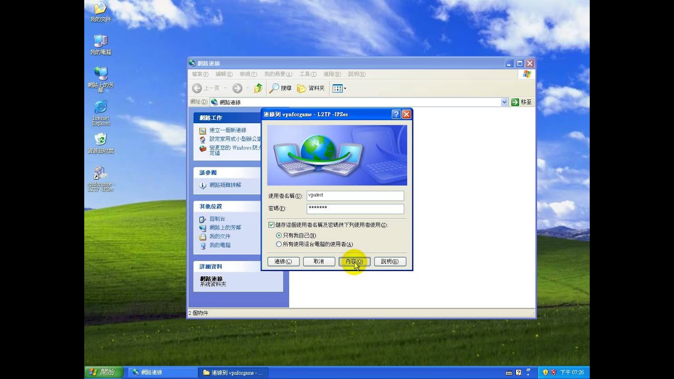Select 所有使用這台電腦的使用者 radio option
The height and width of the screenshot is (379, 674).
(279, 244)
